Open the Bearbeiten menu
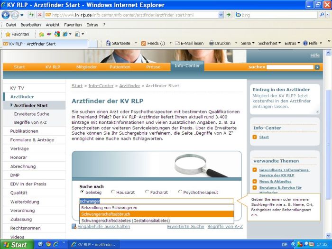The width and height of the screenshot is (332, 249). 30,25
